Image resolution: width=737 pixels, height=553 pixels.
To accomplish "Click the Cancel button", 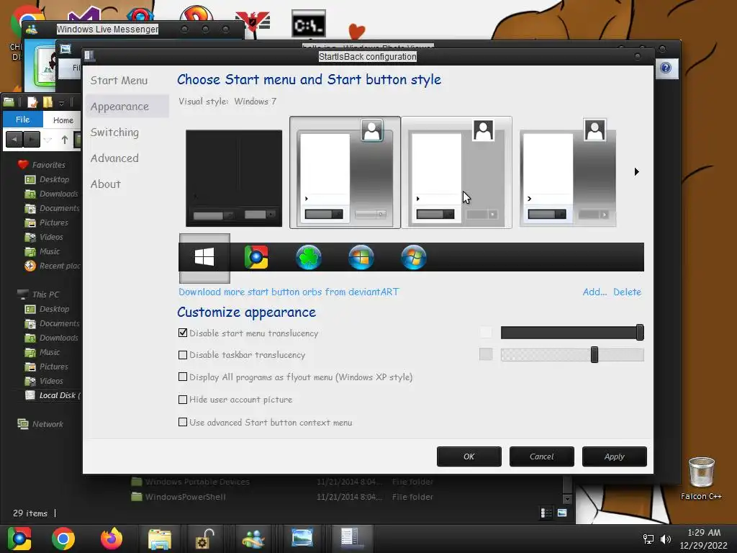I will tap(541, 457).
